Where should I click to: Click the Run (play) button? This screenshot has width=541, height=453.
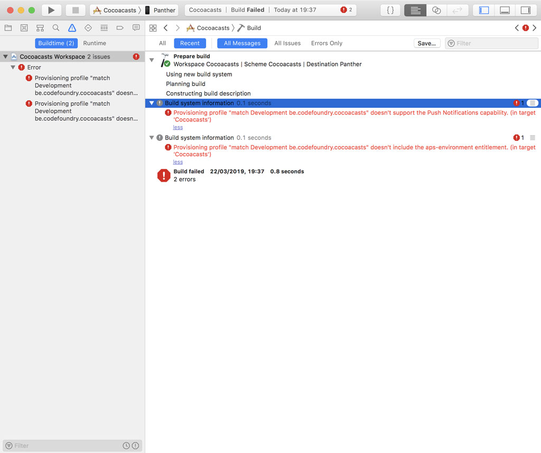(51, 10)
